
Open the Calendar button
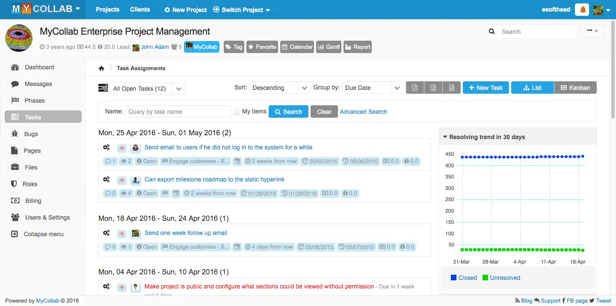tap(297, 47)
